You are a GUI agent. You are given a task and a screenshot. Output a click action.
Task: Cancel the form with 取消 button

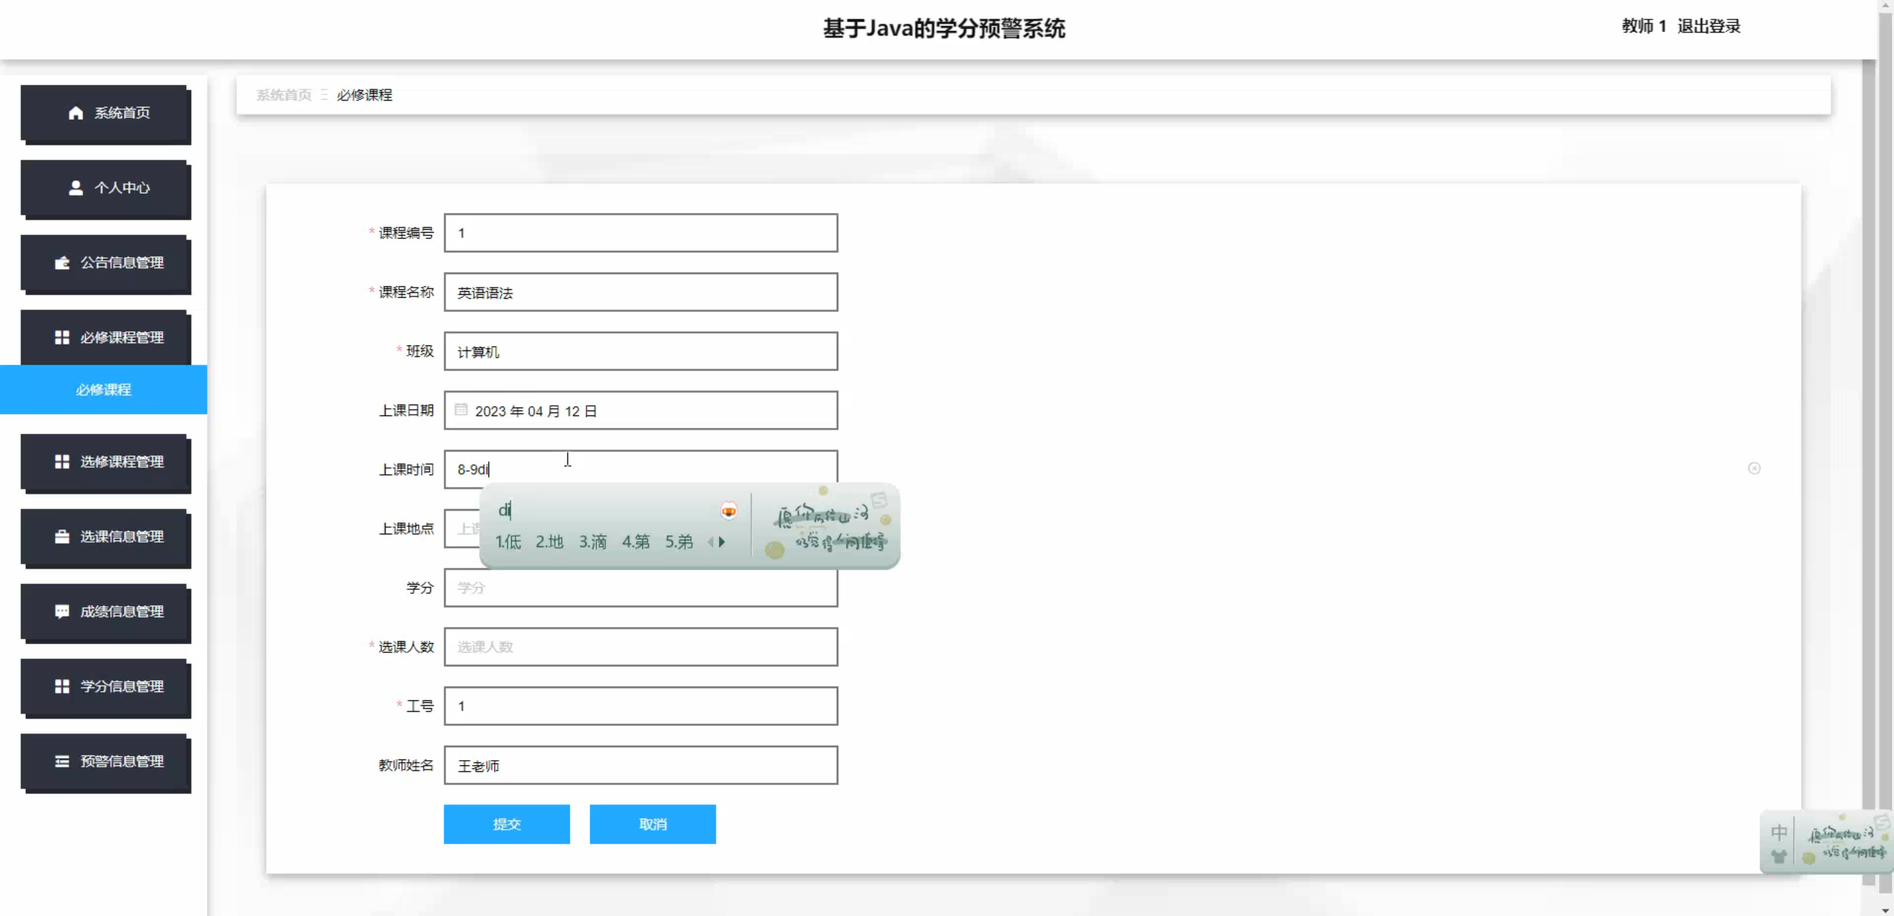click(x=653, y=824)
